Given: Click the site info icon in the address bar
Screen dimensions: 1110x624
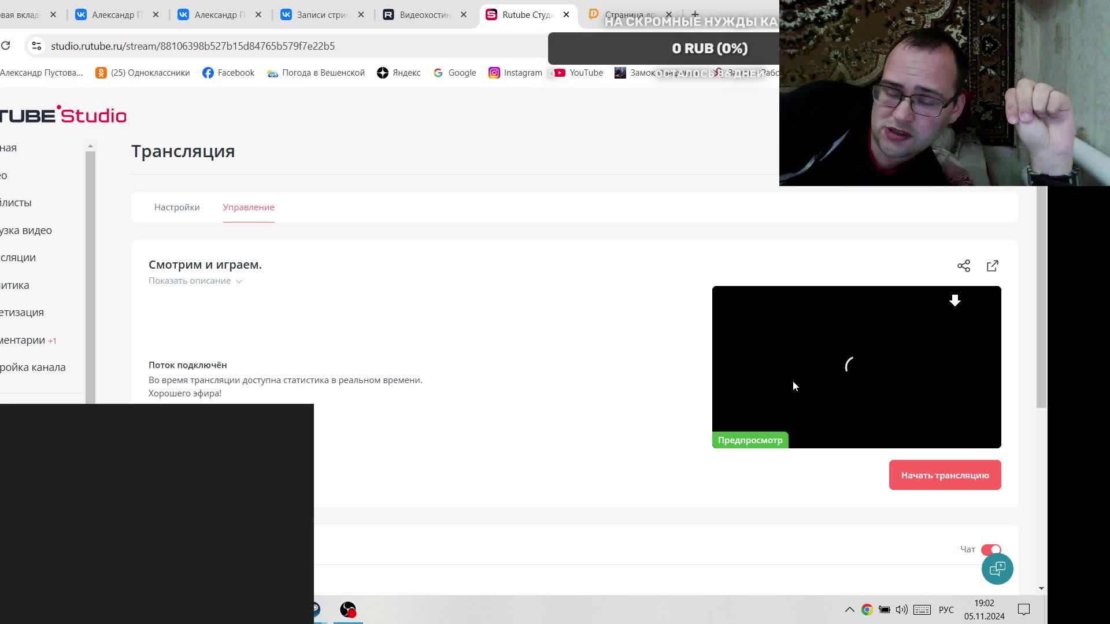Looking at the screenshot, I should coord(36,46).
